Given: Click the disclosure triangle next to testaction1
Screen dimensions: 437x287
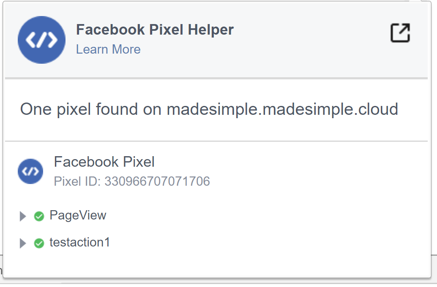Looking at the screenshot, I should pos(23,243).
